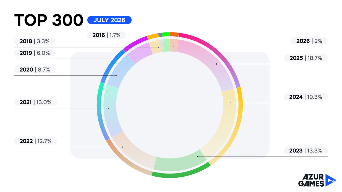
Task: Click the 2024 | 19.3% label
Action: click(306, 97)
